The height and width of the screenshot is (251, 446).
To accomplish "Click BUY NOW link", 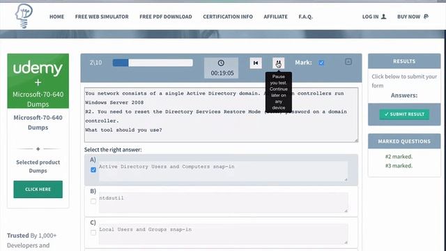I will [409, 17].
